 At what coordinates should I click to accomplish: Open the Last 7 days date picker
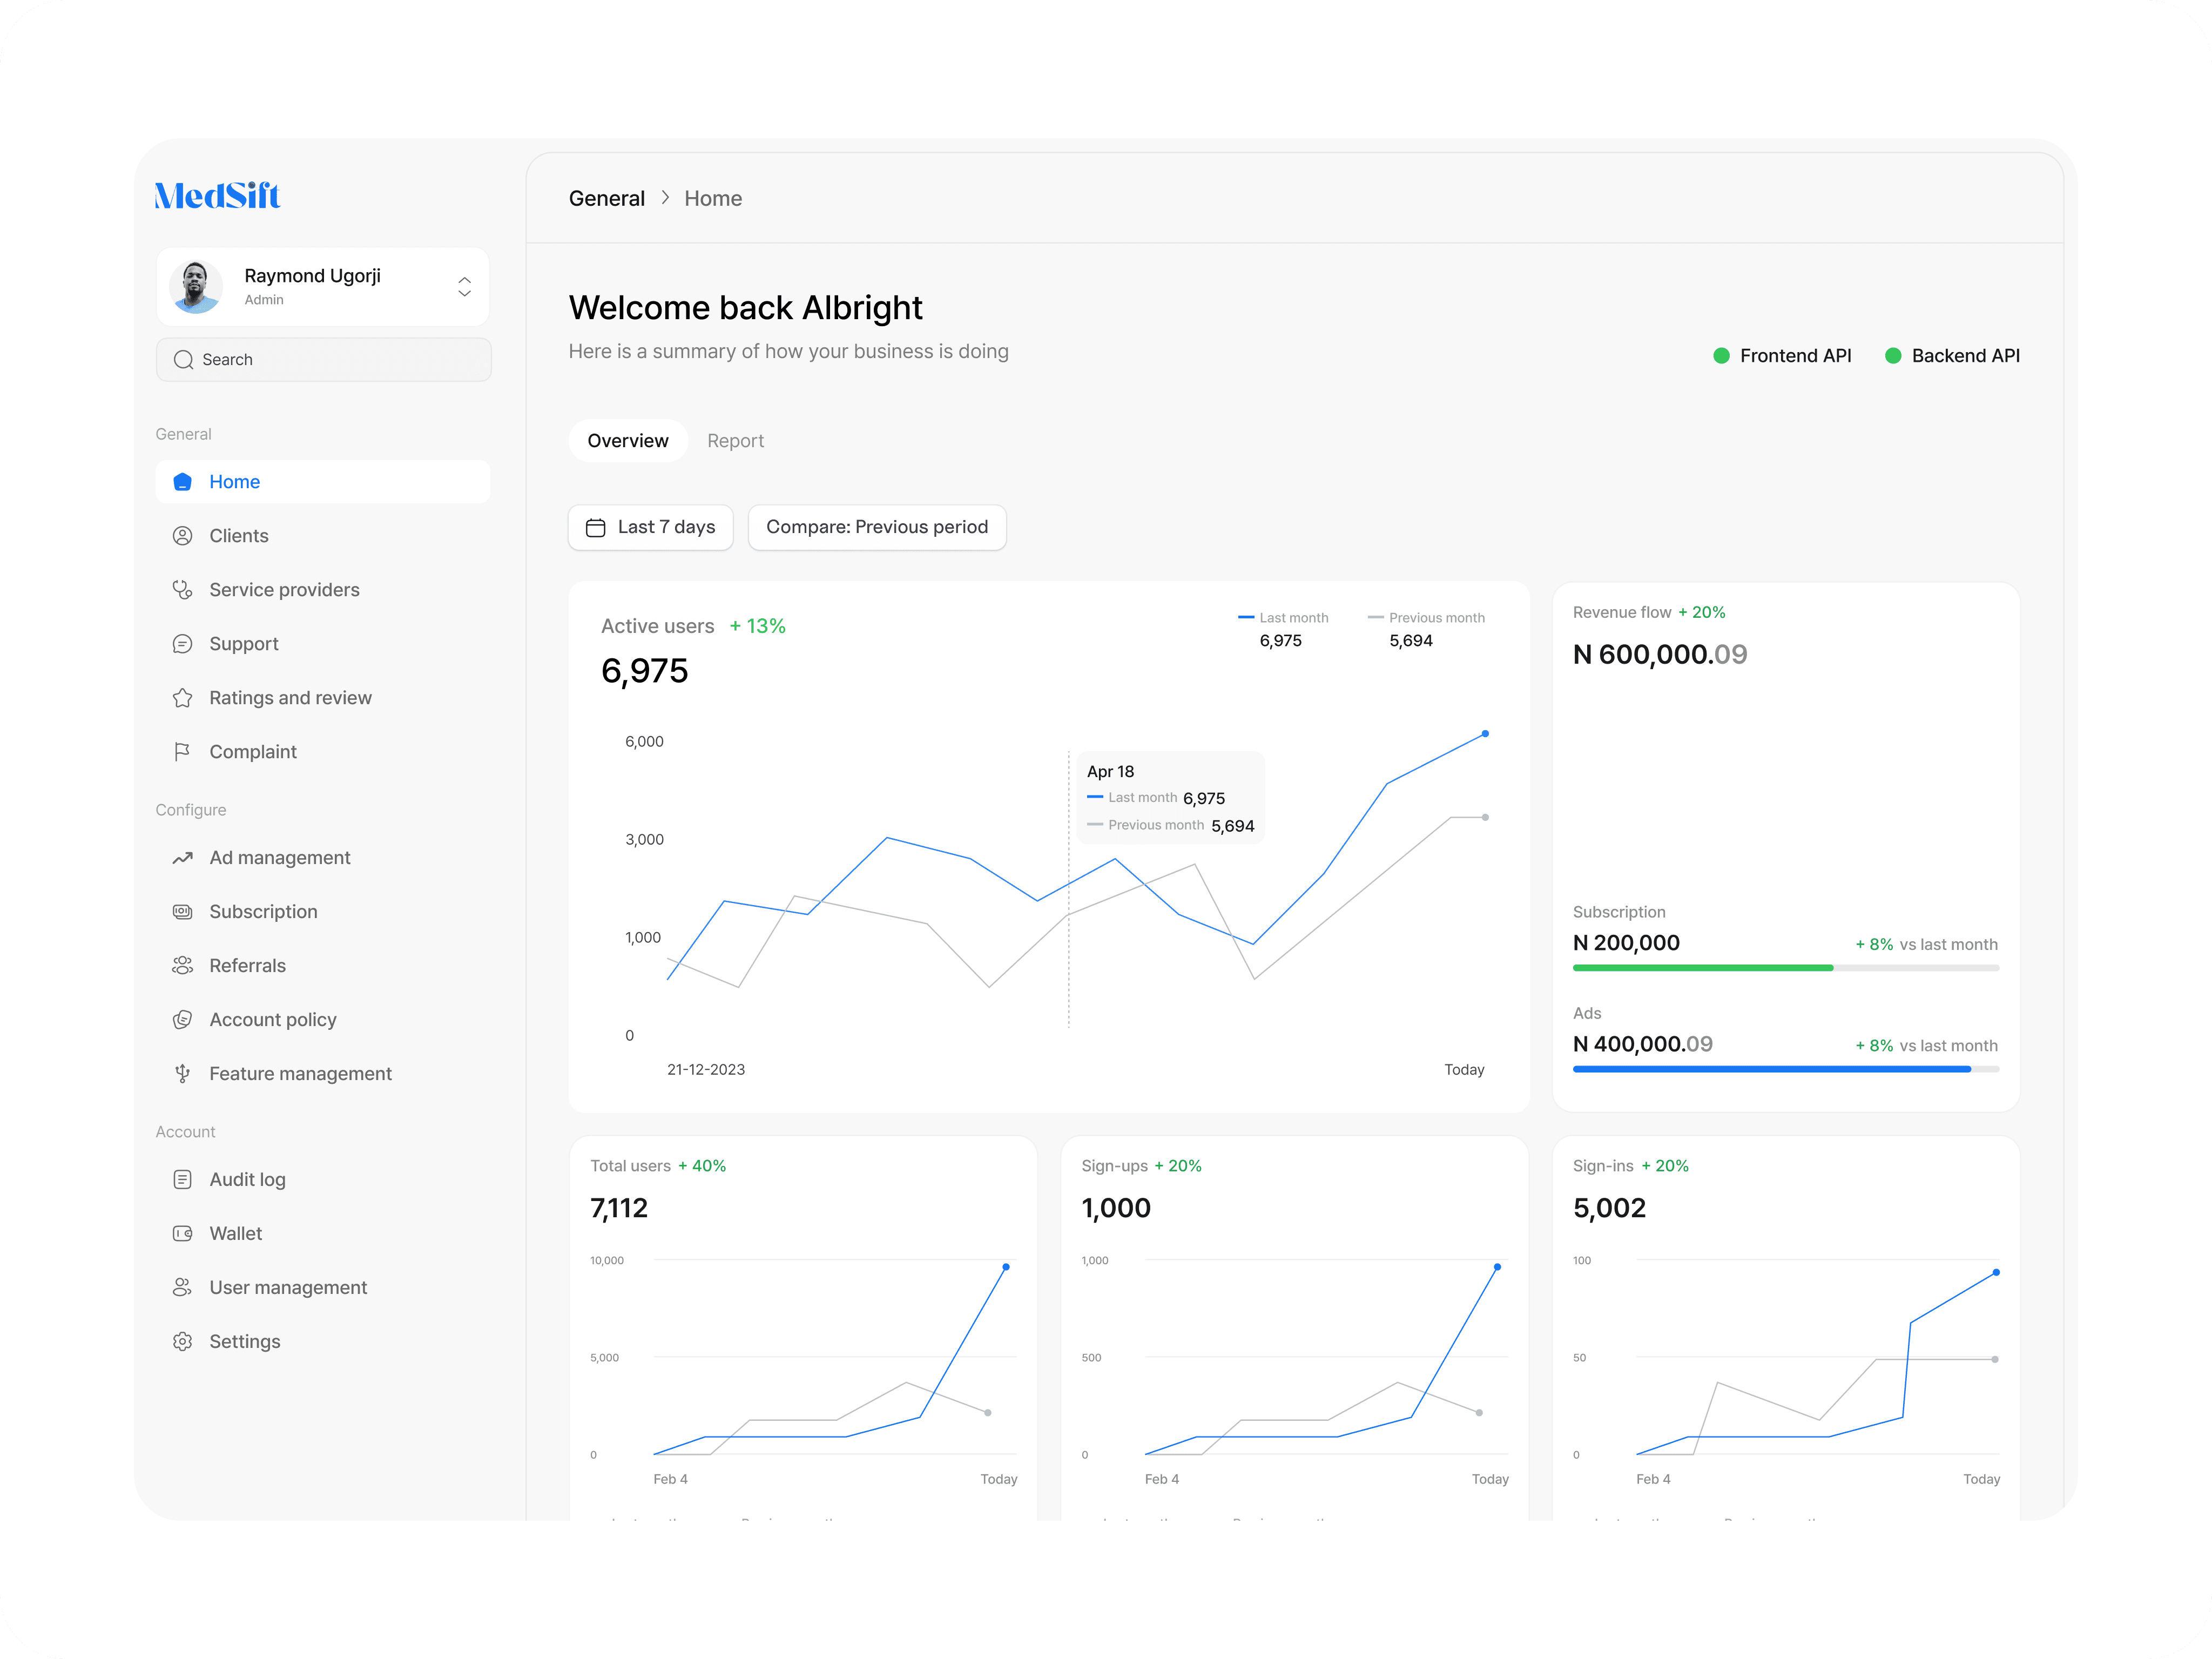pyautogui.click(x=651, y=527)
